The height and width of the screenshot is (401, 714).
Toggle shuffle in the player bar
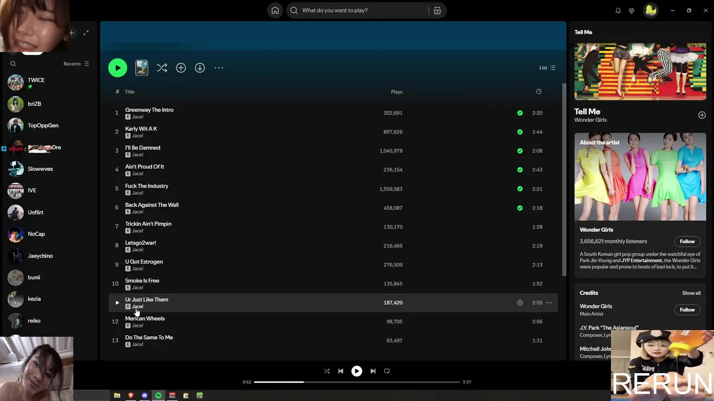327,371
